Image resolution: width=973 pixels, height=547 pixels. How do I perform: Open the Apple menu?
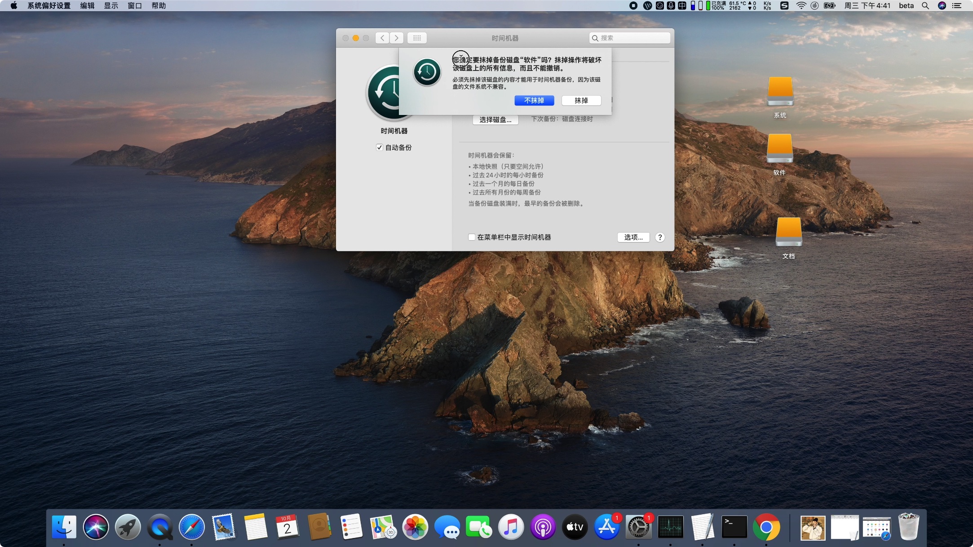13,5
